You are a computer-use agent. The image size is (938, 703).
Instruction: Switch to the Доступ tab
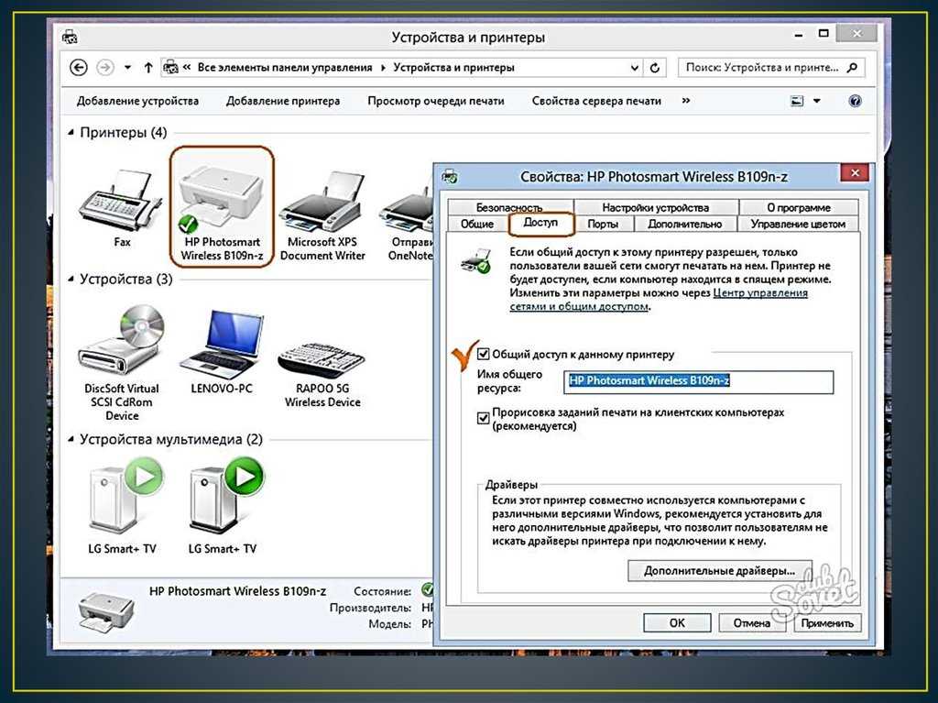[540, 222]
